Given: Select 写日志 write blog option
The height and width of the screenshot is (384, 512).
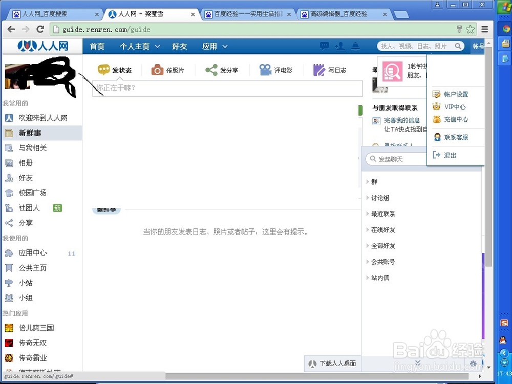Looking at the screenshot, I should (x=330, y=70).
